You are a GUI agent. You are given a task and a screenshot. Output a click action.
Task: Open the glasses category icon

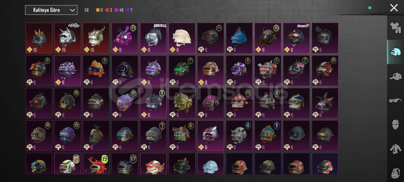[395, 101]
